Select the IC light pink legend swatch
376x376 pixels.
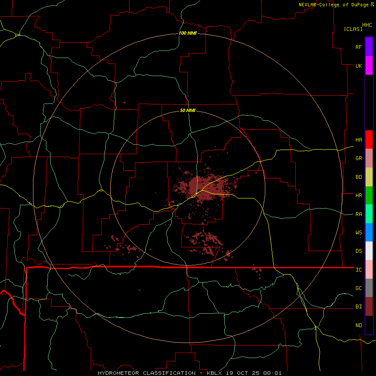[x=369, y=269]
